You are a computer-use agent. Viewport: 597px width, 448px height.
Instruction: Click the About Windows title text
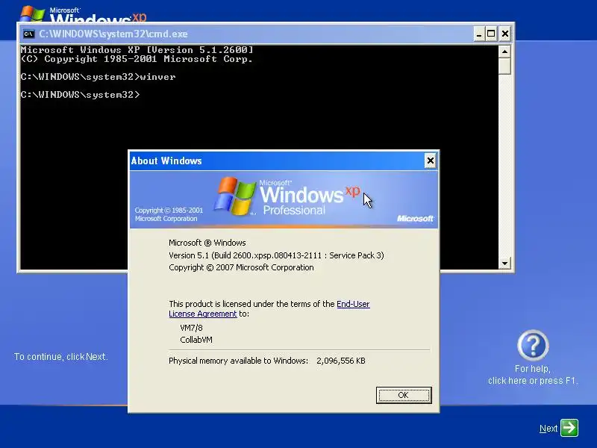(x=166, y=161)
